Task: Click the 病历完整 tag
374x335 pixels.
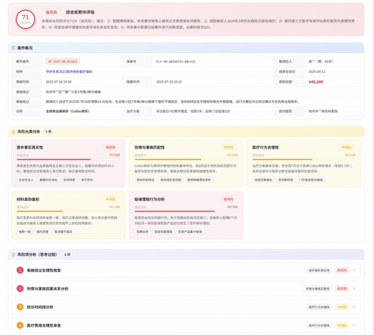Action: (x=42, y=232)
